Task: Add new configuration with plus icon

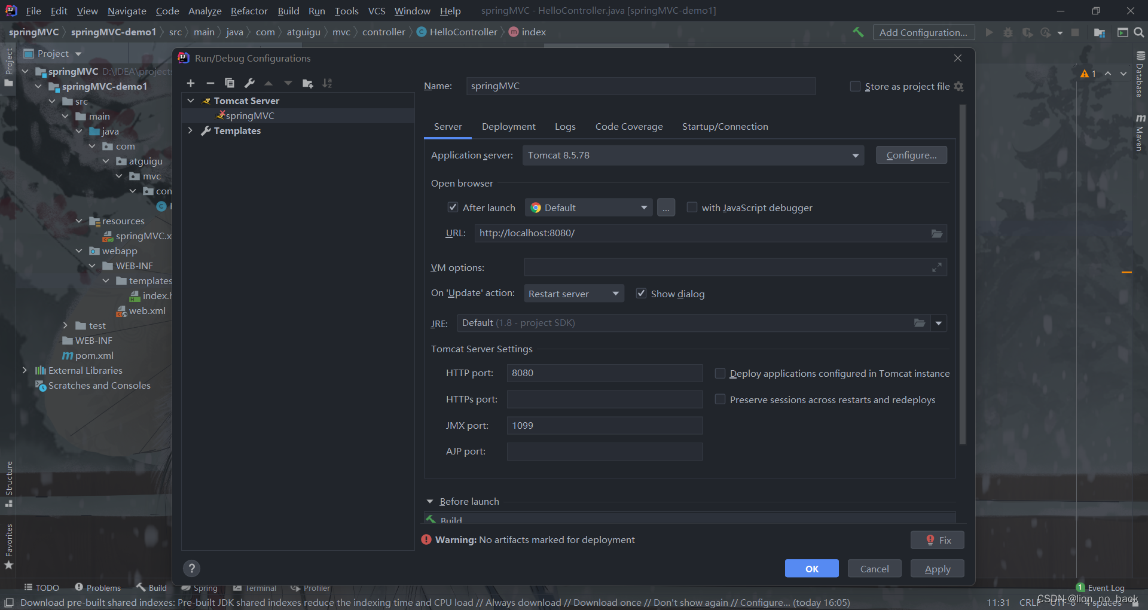Action: tap(191, 83)
